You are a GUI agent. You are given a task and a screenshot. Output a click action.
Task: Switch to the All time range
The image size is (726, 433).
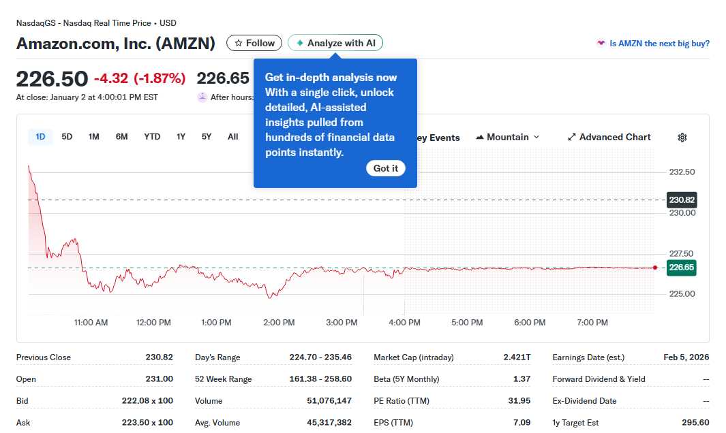232,136
